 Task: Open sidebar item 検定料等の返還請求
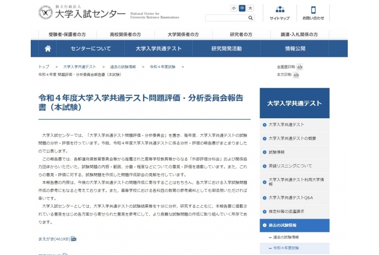click(x=294, y=211)
